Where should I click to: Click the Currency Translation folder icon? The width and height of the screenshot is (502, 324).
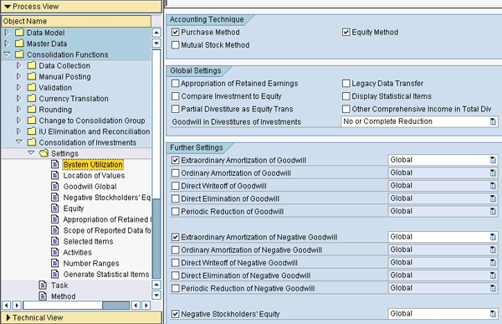32,98
